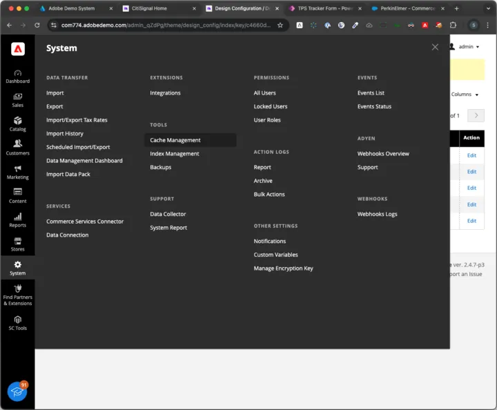Switch to the PerkinElmer Commerce tab
Screen dimensions: 497x410
coord(407,8)
